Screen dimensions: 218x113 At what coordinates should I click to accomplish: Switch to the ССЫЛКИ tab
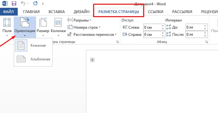click(156, 12)
